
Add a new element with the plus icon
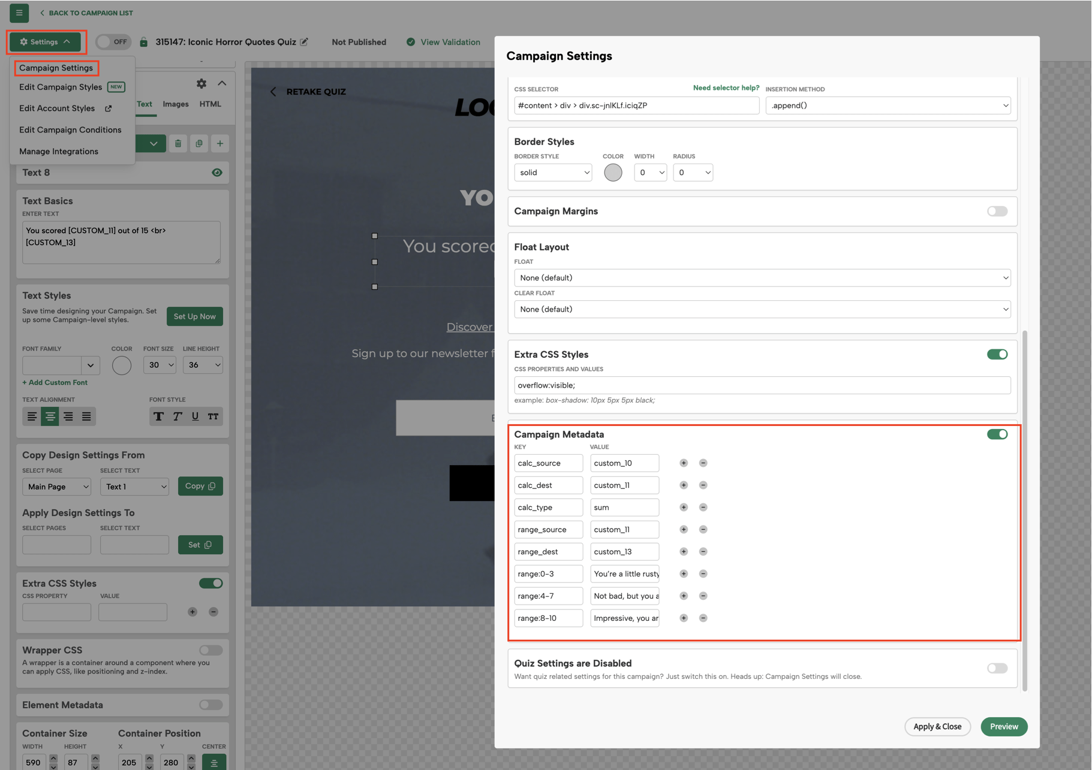[219, 143]
